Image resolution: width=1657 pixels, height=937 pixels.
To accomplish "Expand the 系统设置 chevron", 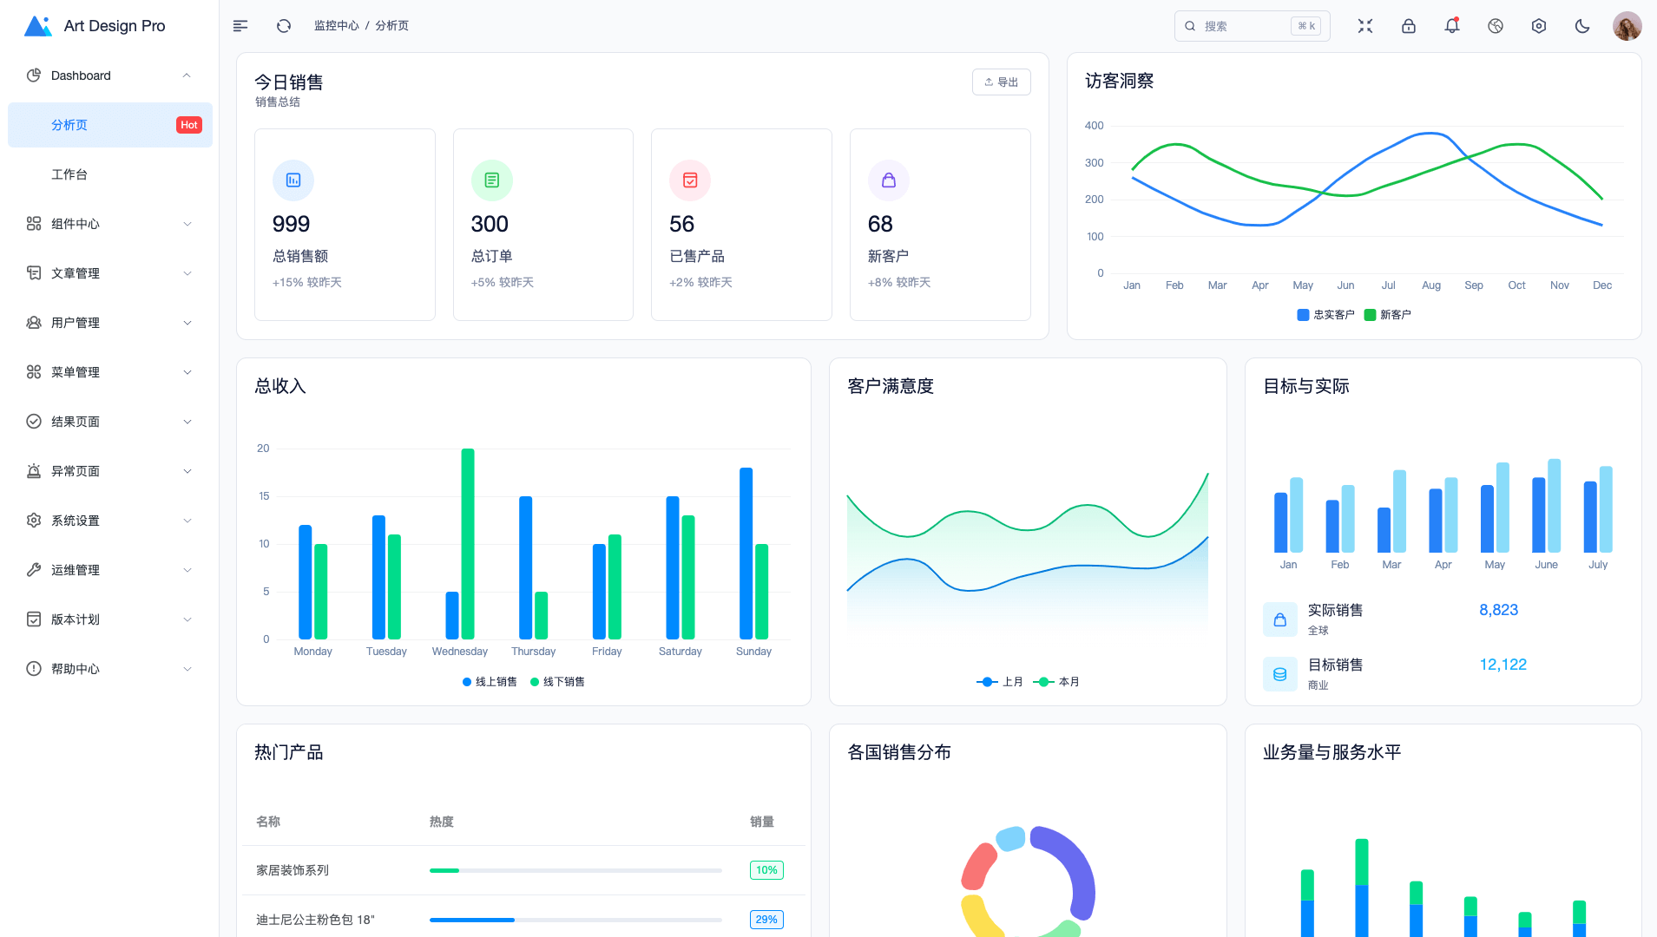I will click(x=187, y=521).
